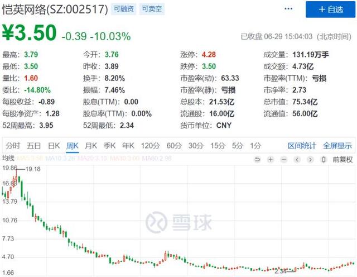Click the 可融资 tag
Viewport: 357px width, 277px height.
[124, 9]
